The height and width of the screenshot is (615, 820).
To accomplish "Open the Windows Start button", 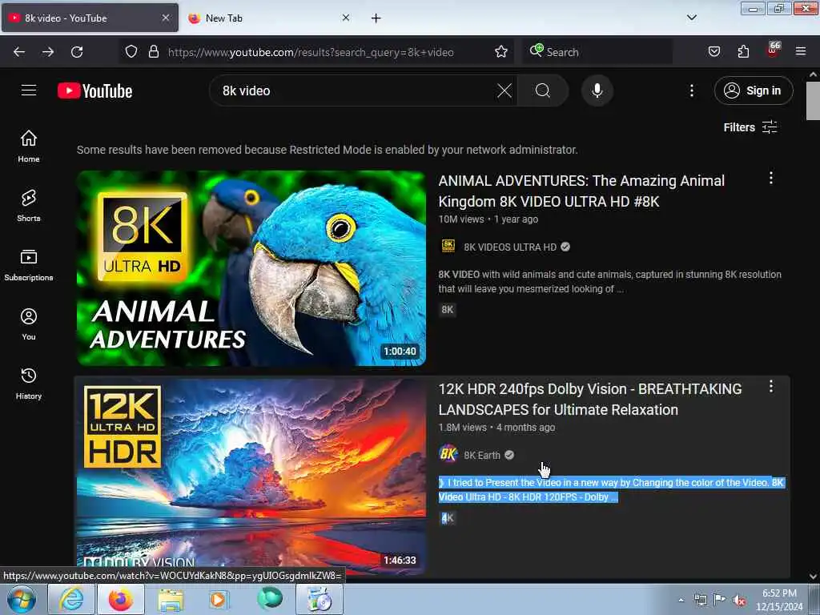I will 22,599.
